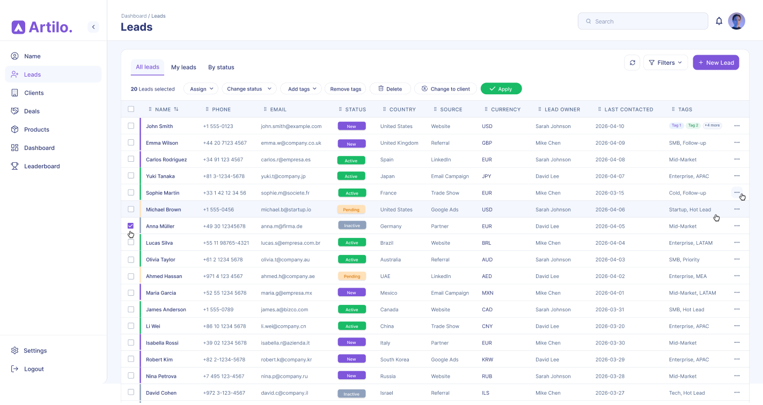Open row actions menu for Robert Kim
The height and width of the screenshot is (405, 763).
point(737,359)
